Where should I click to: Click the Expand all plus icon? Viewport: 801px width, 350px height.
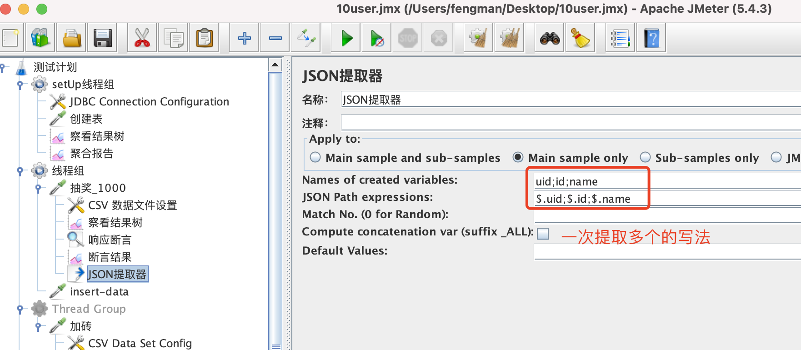pos(244,38)
